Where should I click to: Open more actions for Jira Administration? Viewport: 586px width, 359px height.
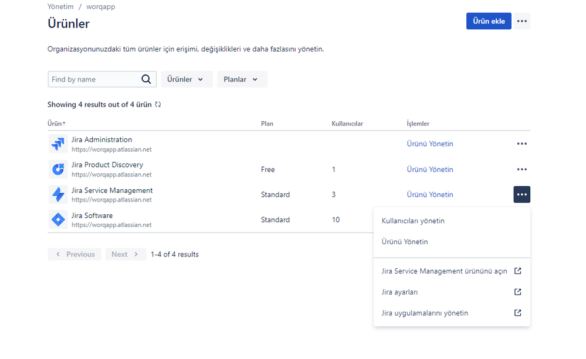521,143
